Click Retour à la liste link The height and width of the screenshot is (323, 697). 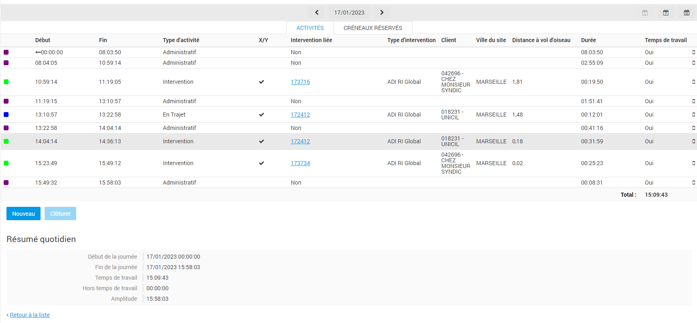[30, 315]
